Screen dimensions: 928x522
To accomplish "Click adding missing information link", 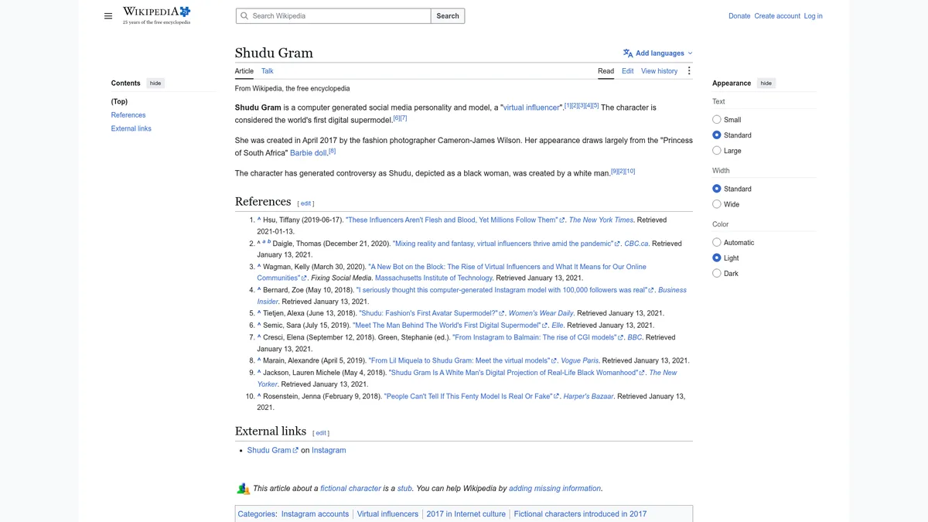I will click(554, 489).
